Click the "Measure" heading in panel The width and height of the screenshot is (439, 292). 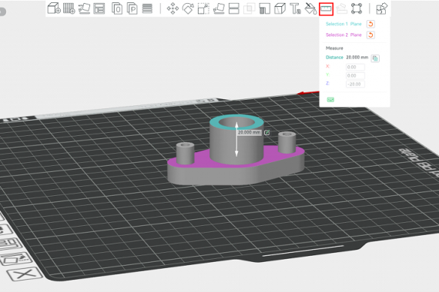click(x=334, y=48)
